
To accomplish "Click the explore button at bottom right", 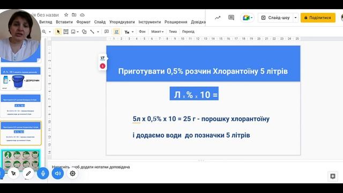I will pos(333,176).
